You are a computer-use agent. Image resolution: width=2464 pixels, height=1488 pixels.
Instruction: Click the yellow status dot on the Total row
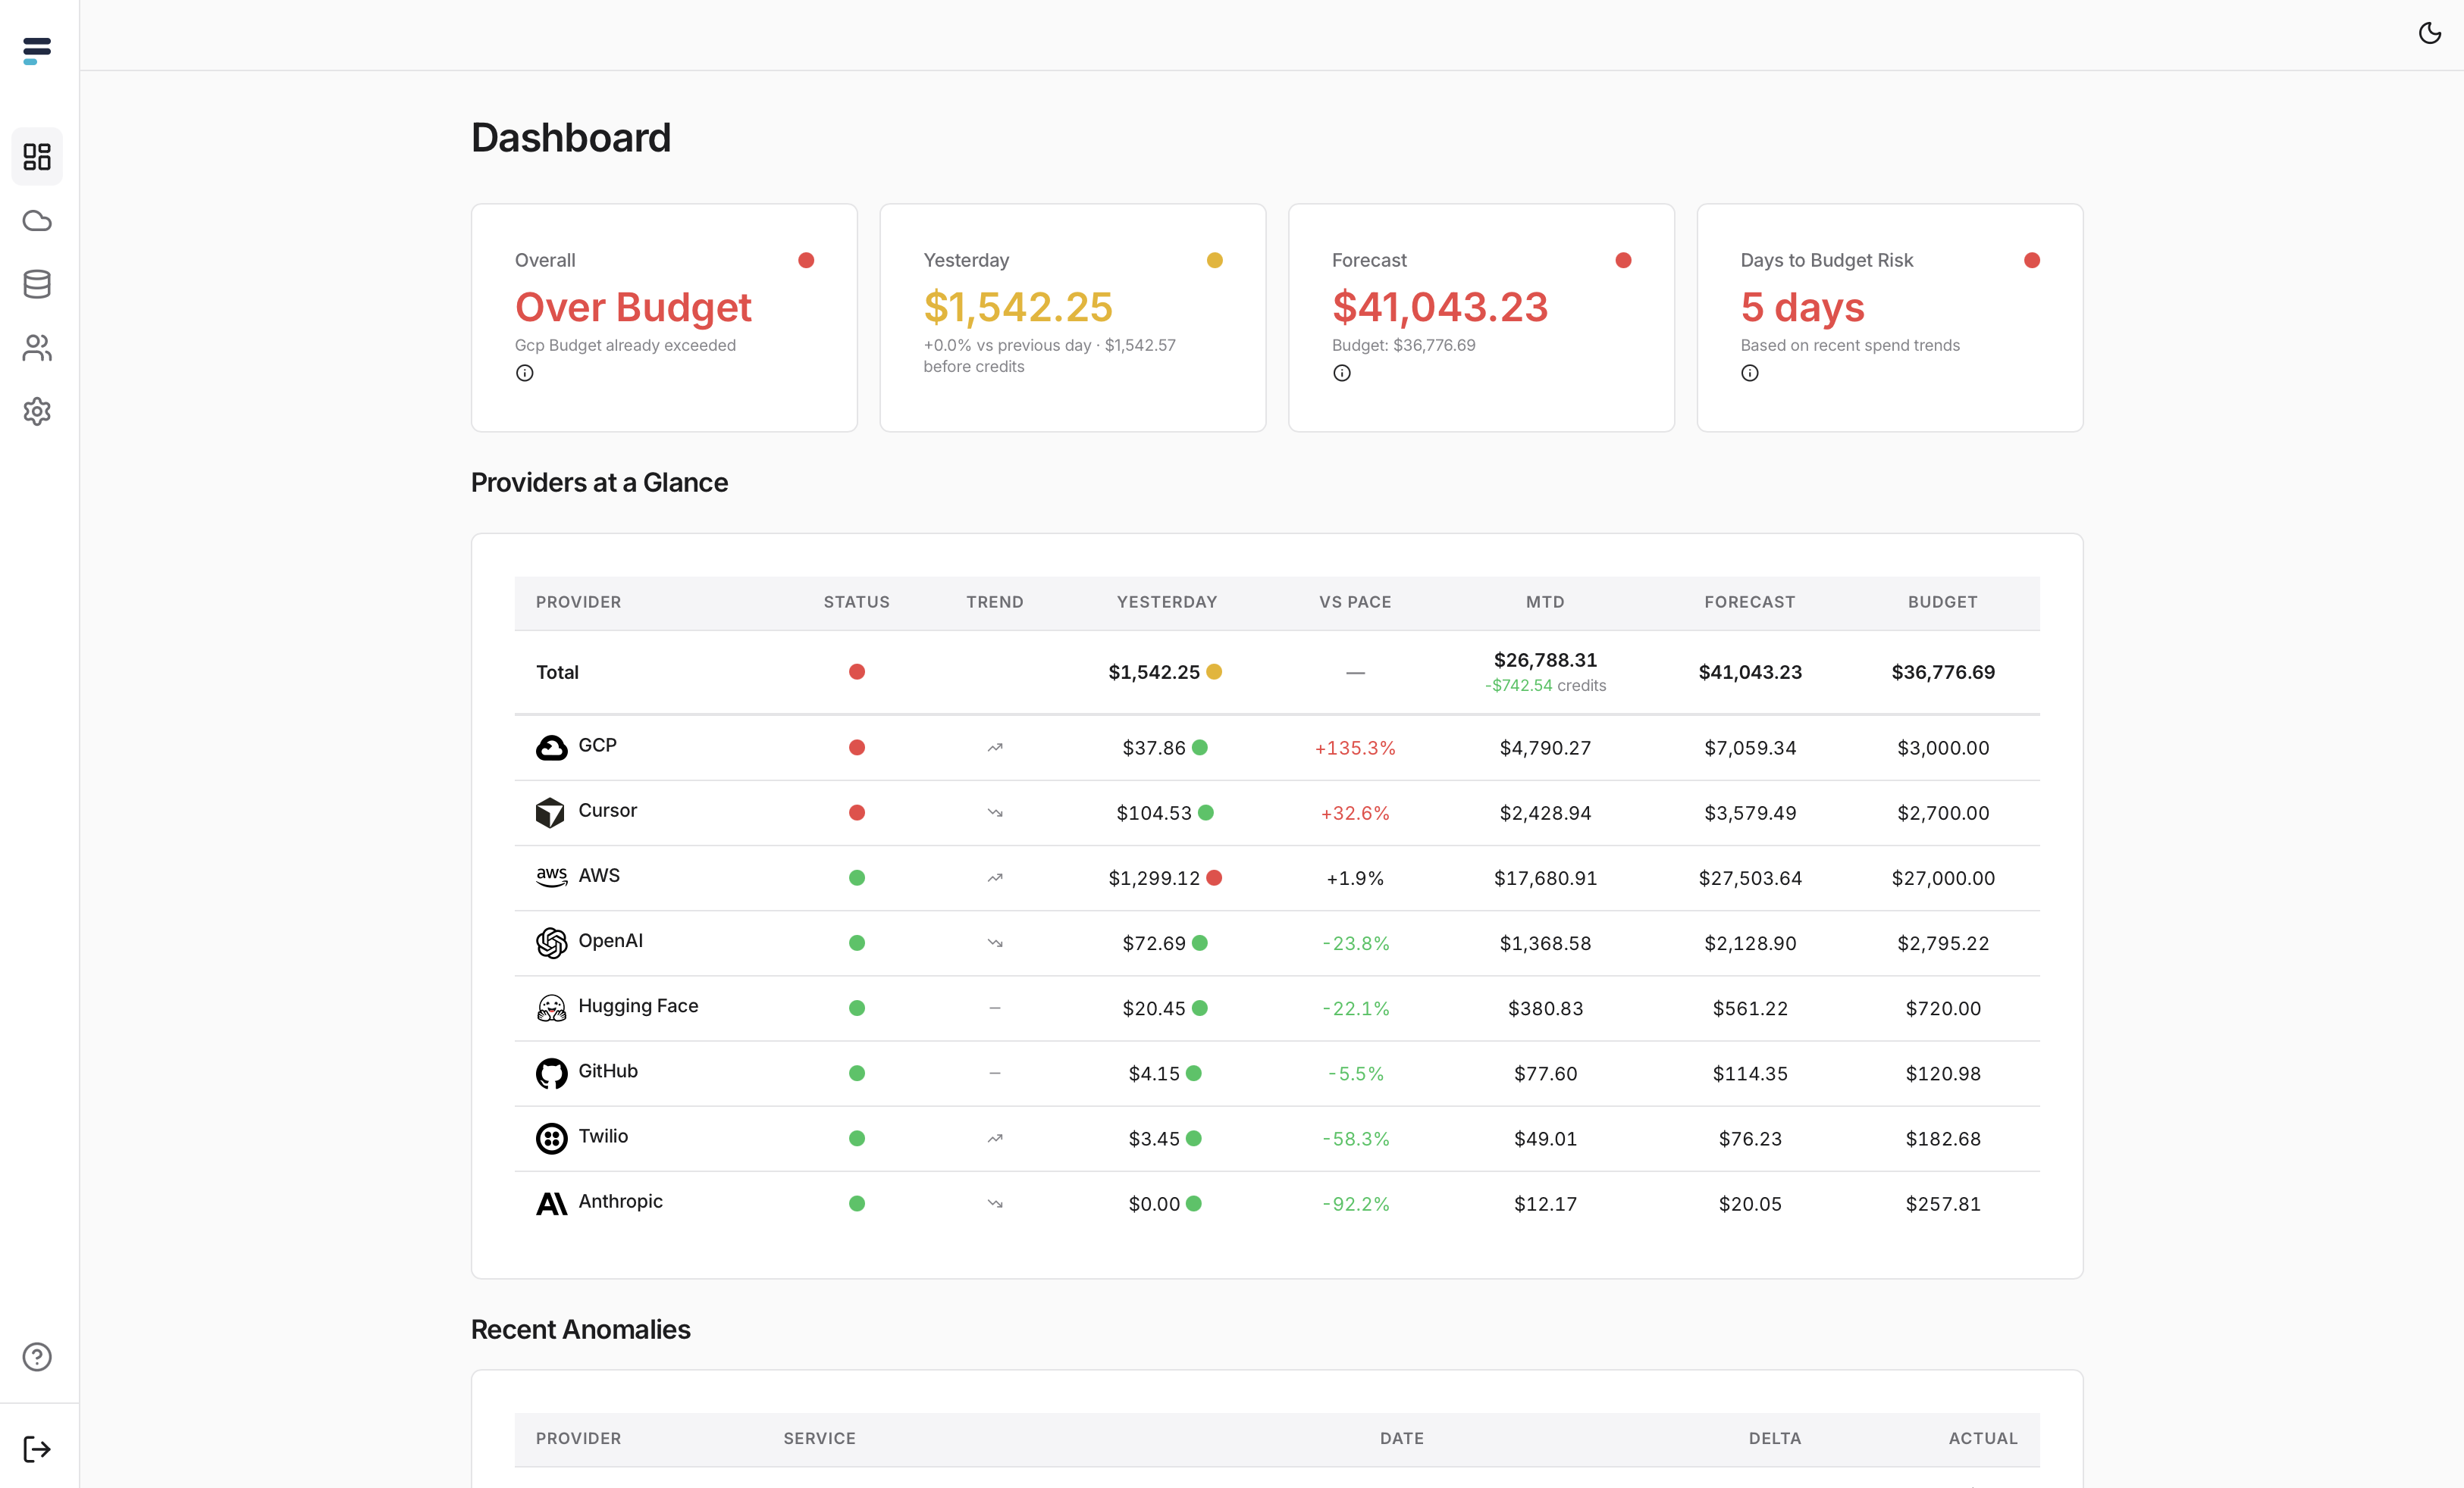coord(1214,673)
